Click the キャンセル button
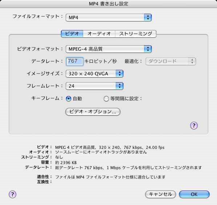 point(160,194)
